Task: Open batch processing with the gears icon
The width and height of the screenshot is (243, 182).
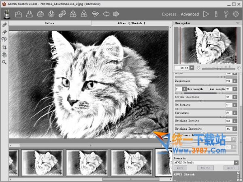Action: tap(62, 14)
